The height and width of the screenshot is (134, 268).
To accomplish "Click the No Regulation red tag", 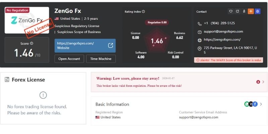I will [x=17, y=10].
